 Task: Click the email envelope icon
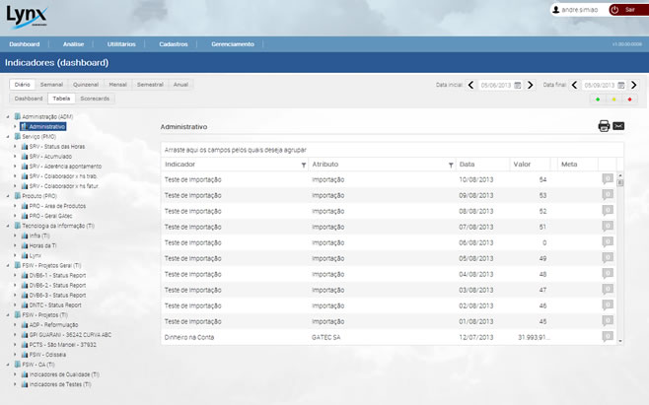pyautogui.click(x=618, y=126)
